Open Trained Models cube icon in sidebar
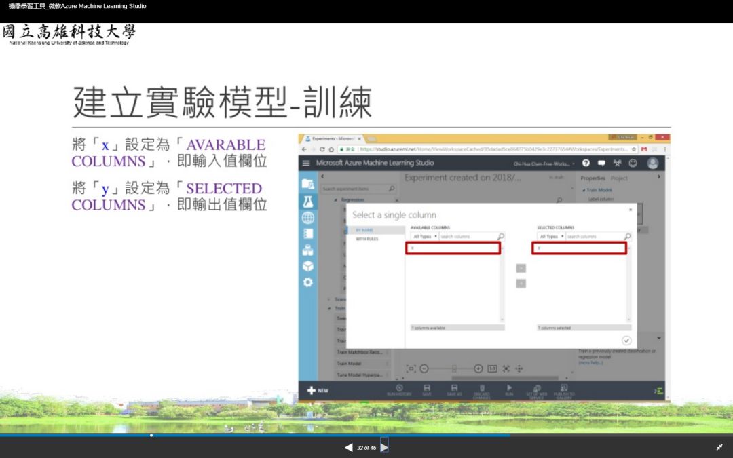 pyautogui.click(x=307, y=266)
